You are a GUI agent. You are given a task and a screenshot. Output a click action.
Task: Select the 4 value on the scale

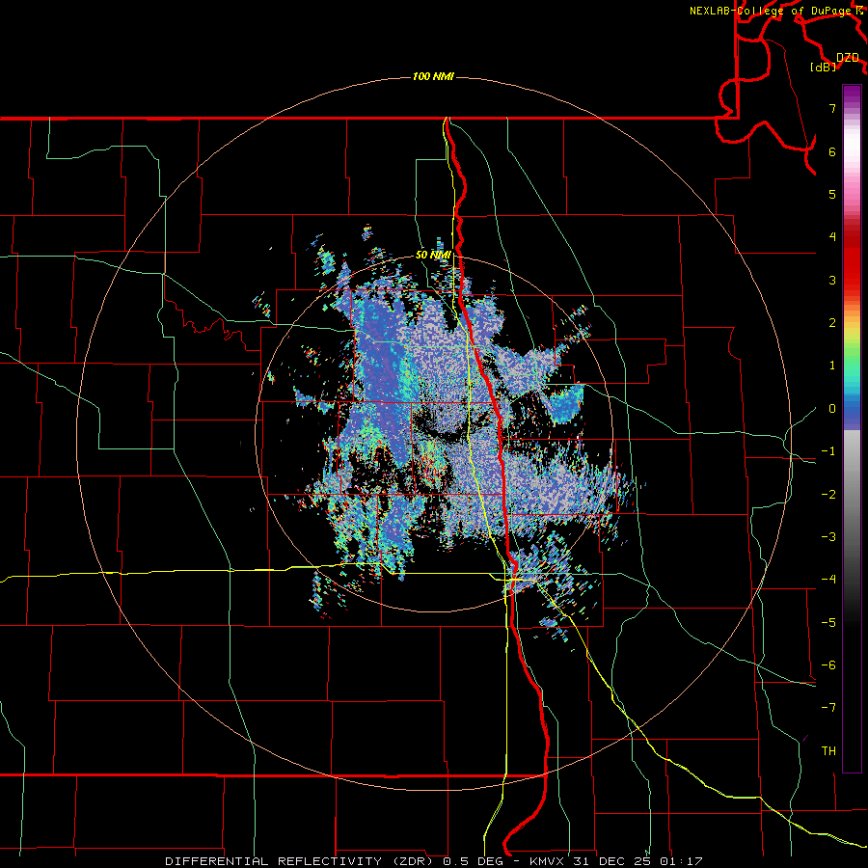(x=832, y=237)
